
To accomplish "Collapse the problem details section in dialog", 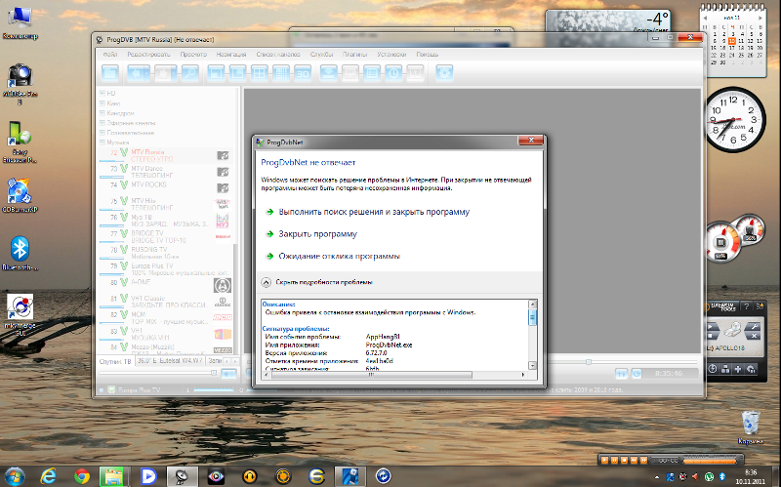I will pos(265,281).
